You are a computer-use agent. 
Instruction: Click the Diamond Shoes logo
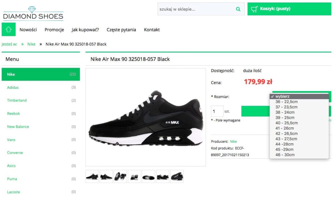coord(33,13)
